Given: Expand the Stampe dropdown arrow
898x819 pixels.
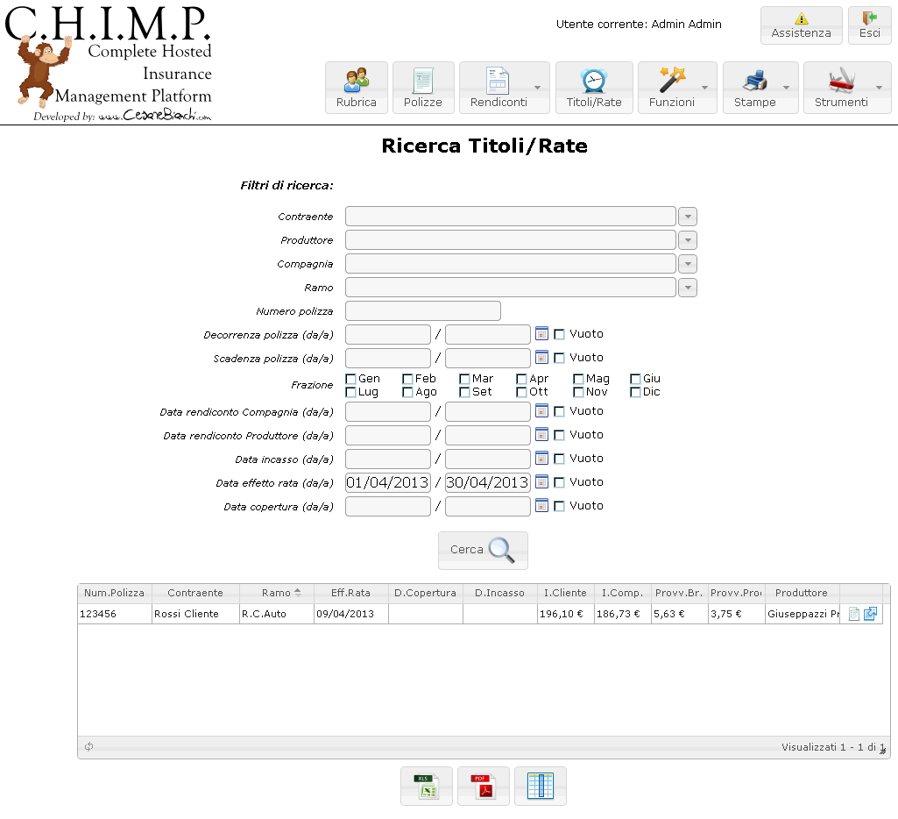Looking at the screenshot, I should click(787, 88).
